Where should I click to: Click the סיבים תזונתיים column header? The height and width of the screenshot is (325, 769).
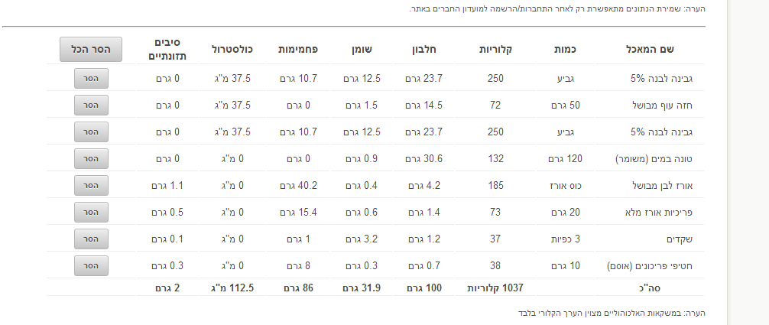pos(167,50)
